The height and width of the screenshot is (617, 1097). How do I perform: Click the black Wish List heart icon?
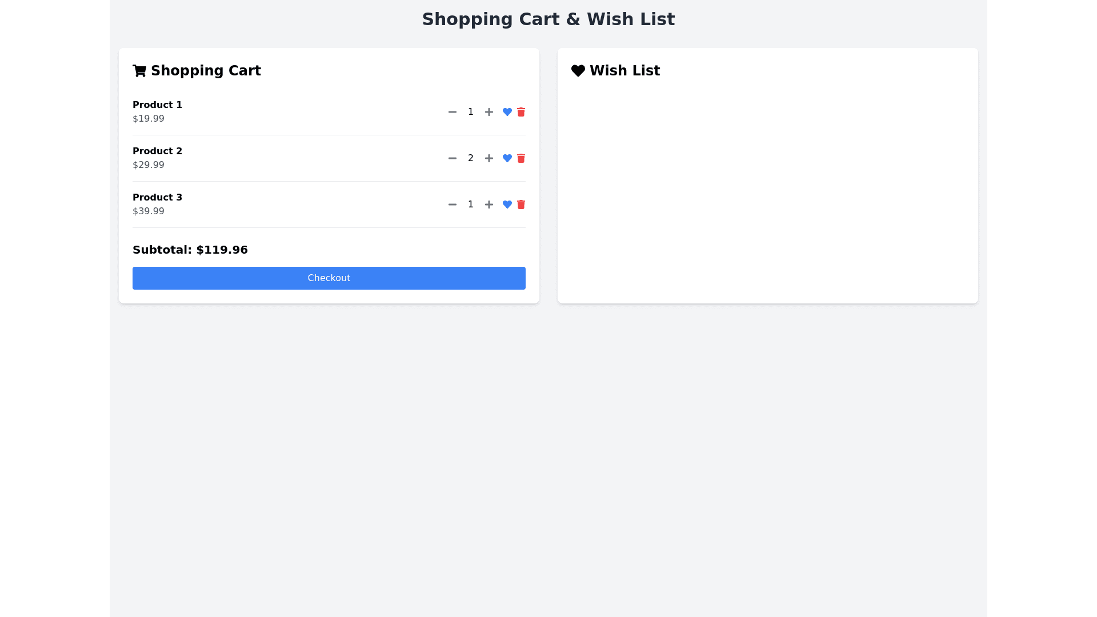coord(578,71)
